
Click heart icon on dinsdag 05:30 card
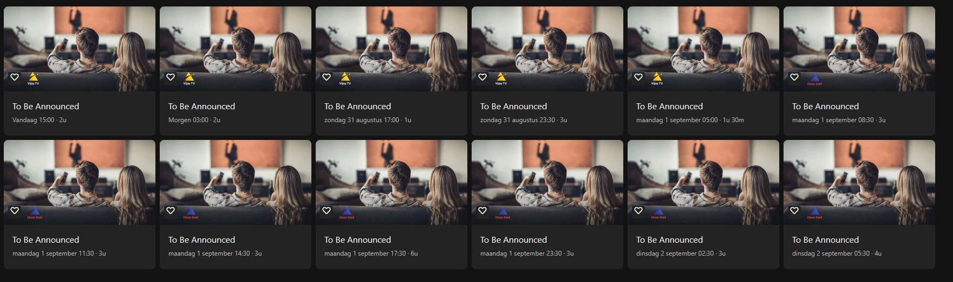click(x=794, y=210)
